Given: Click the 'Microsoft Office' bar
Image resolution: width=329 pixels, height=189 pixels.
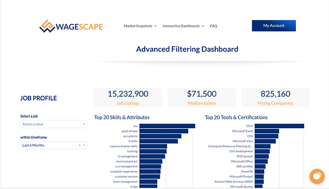Looking at the screenshot, I should pyautogui.click(x=261, y=161).
